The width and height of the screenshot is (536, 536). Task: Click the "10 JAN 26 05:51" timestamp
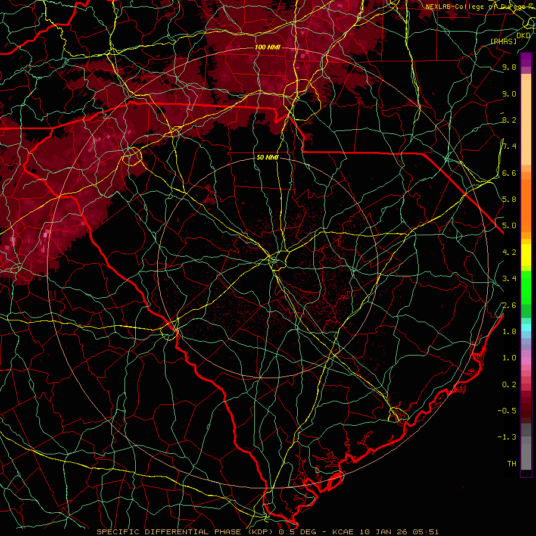point(399,532)
